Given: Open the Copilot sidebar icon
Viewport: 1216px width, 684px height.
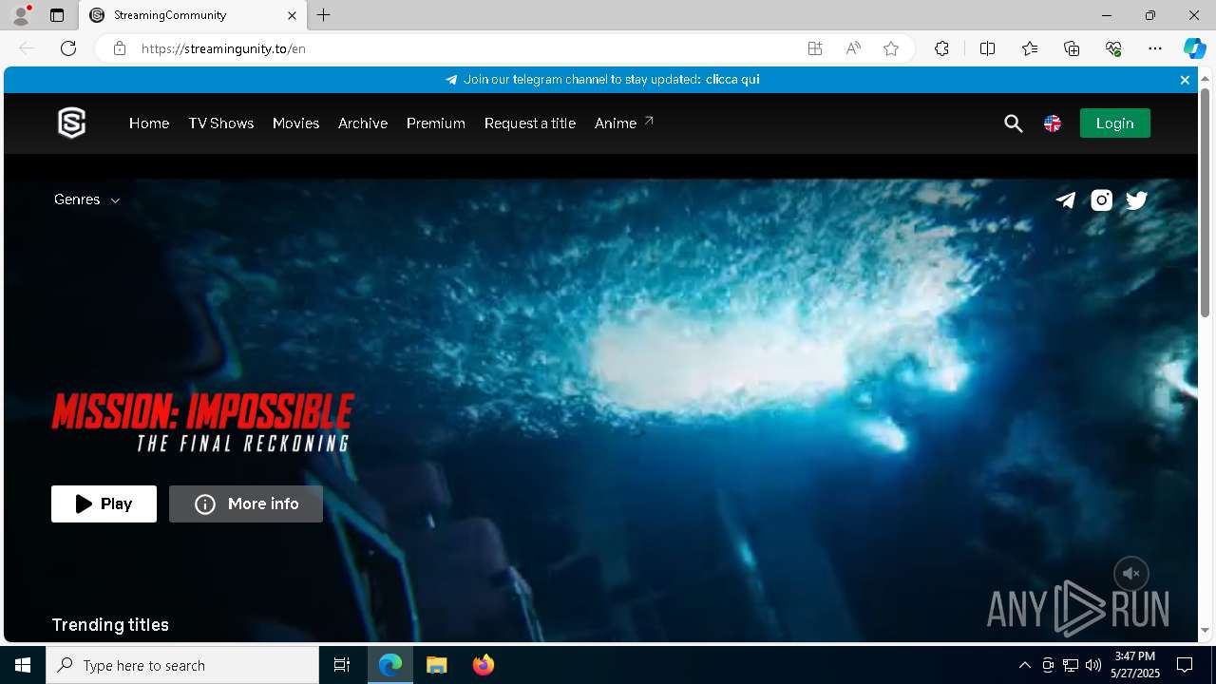Looking at the screenshot, I should coord(1194,48).
